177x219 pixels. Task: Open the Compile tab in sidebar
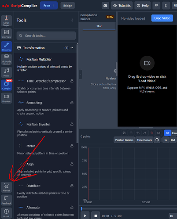click(x=6, y=85)
